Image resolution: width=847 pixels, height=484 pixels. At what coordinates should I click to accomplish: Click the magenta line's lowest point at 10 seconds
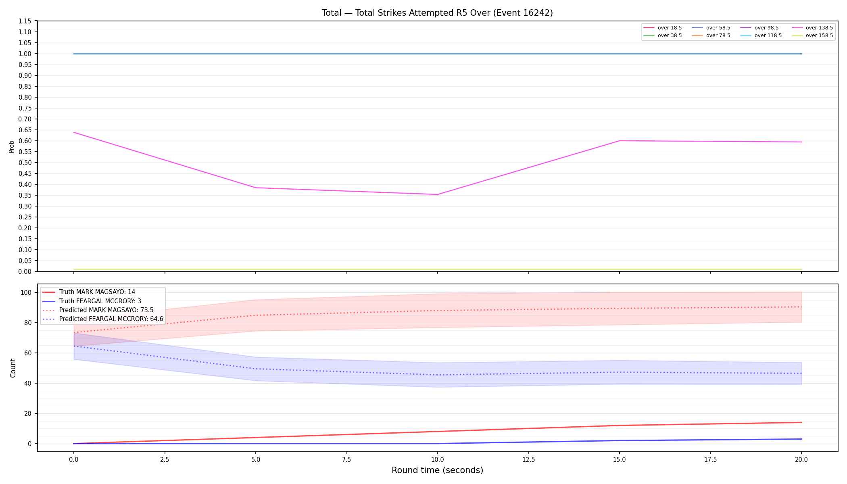coord(438,194)
